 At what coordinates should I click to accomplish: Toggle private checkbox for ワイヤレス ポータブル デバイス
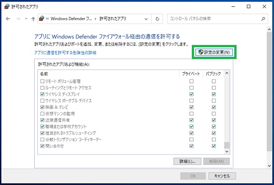[191, 100]
